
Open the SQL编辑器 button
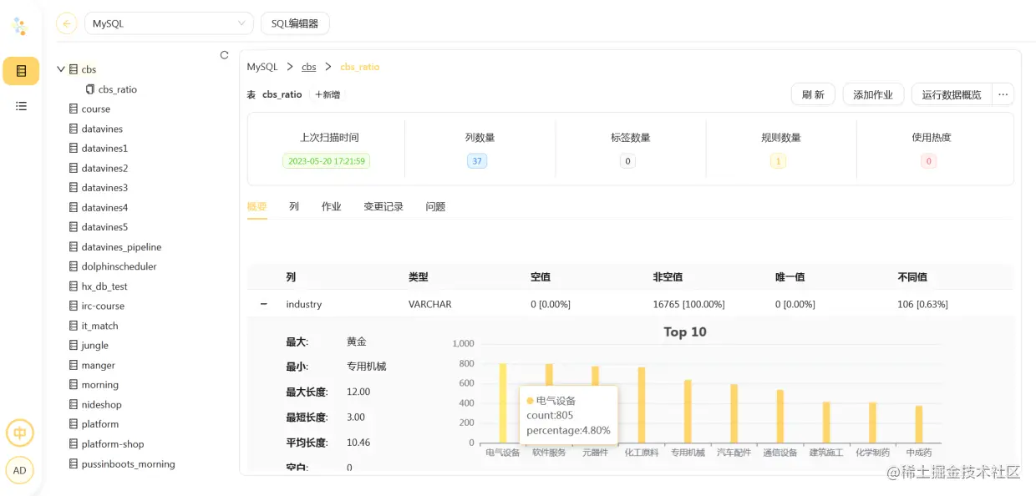click(295, 23)
